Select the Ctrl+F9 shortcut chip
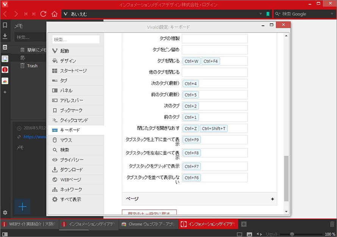This screenshot has height=237, width=337. (x=192, y=140)
